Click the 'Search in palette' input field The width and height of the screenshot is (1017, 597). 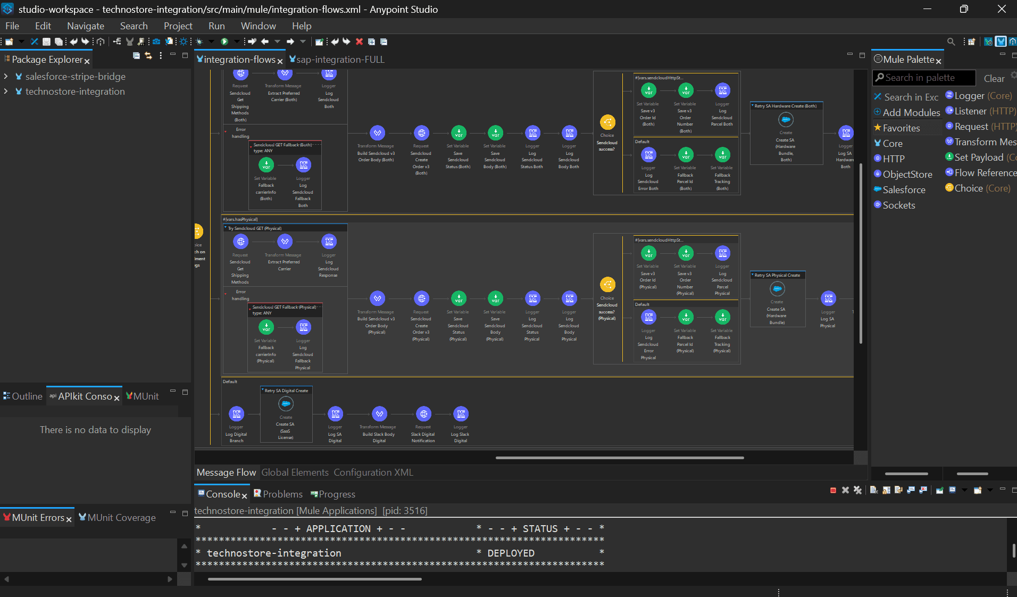tap(924, 78)
